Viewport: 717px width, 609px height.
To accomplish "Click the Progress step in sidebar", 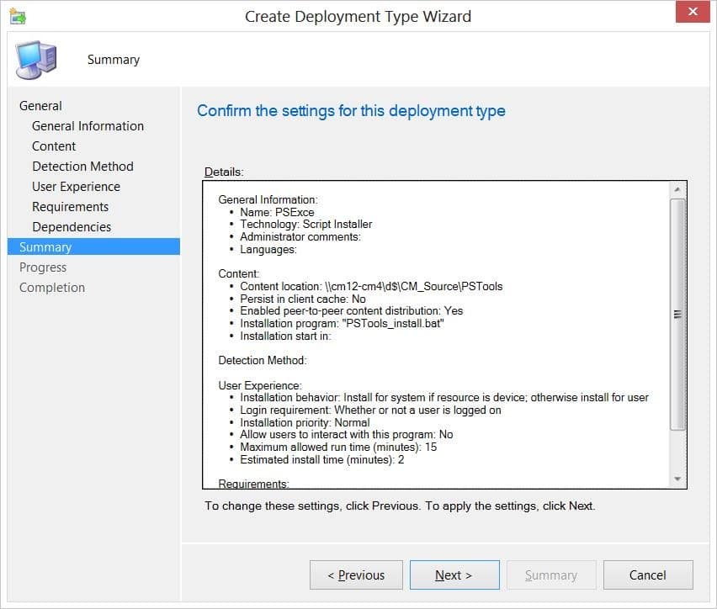I will [x=43, y=267].
